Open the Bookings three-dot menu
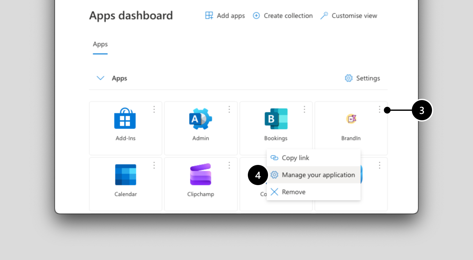Image resolution: width=473 pixels, height=260 pixels. coord(304,109)
